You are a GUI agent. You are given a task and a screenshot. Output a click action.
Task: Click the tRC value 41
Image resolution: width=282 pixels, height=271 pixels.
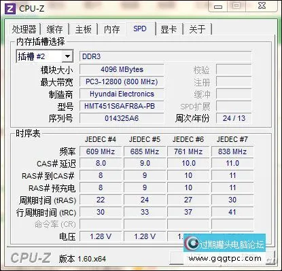[232, 212]
